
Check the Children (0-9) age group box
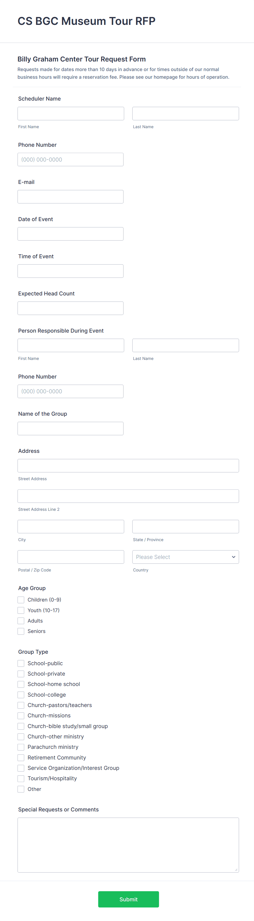tap(21, 600)
